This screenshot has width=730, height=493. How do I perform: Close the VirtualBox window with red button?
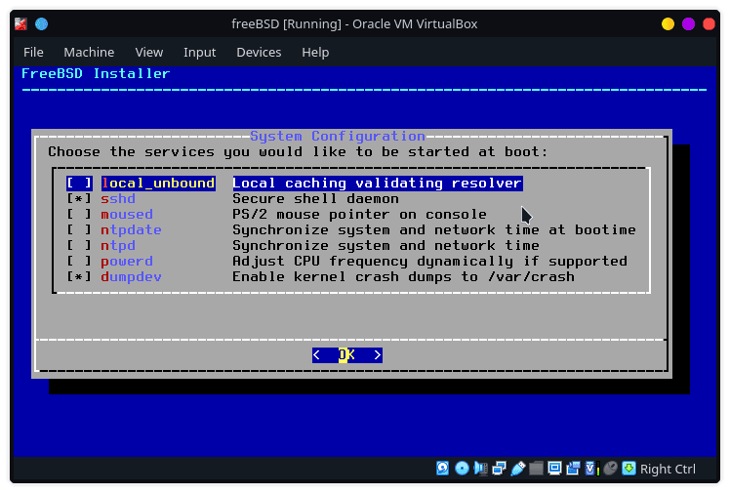tap(710, 23)
